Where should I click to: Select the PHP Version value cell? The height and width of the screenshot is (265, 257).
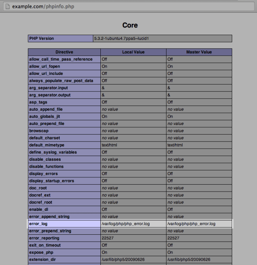162,38
